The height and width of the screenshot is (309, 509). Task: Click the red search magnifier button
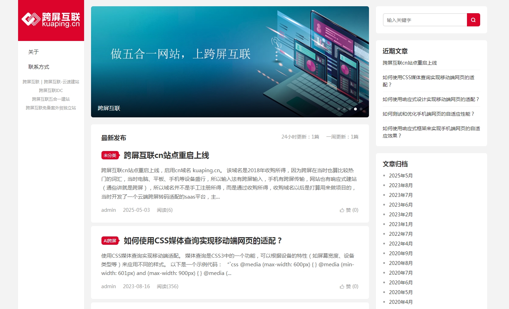473,20
